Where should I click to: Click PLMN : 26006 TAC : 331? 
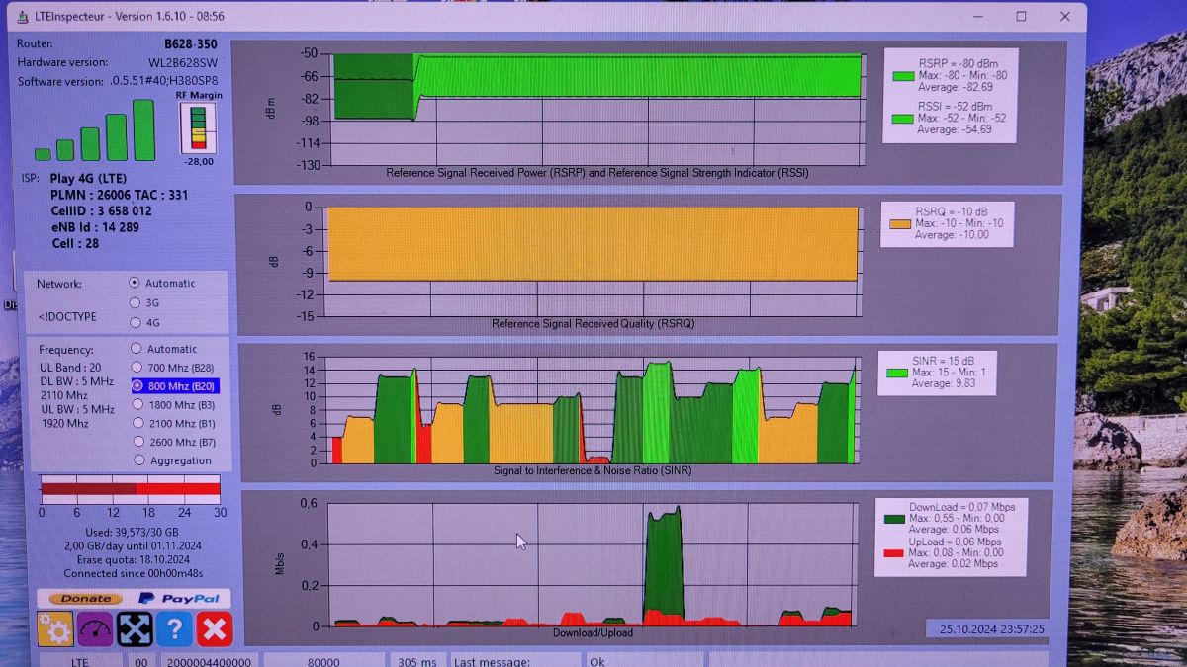click(119, 195)
